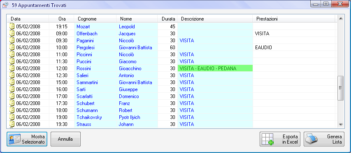Select the surname Scarlatti

tap(85, 96)
